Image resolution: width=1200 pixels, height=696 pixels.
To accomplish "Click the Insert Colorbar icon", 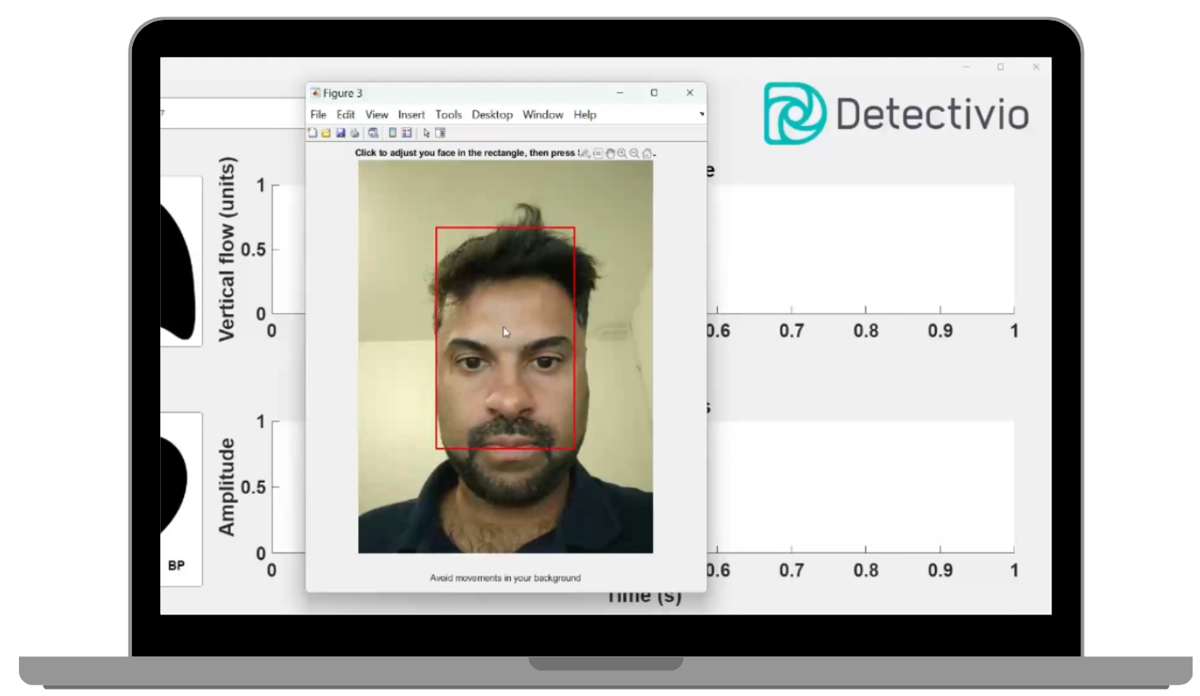I will (393, 133).
